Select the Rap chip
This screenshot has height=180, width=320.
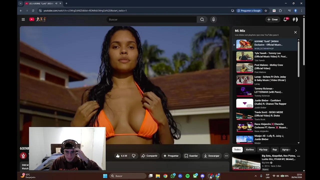(275, 150)
